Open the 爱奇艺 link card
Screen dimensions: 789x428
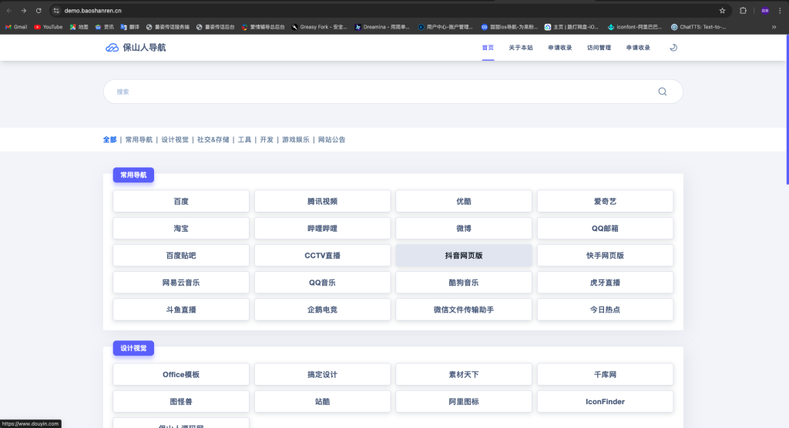tap(606, 201)
